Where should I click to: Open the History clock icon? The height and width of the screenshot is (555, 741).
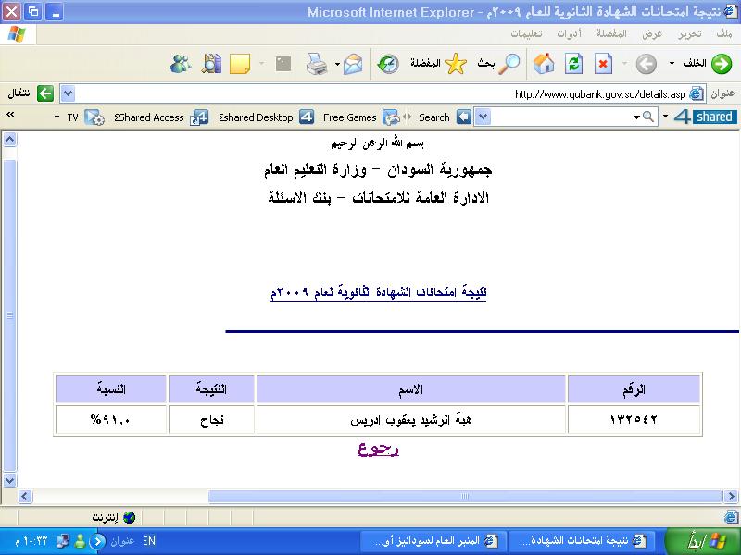coord(388,64)
